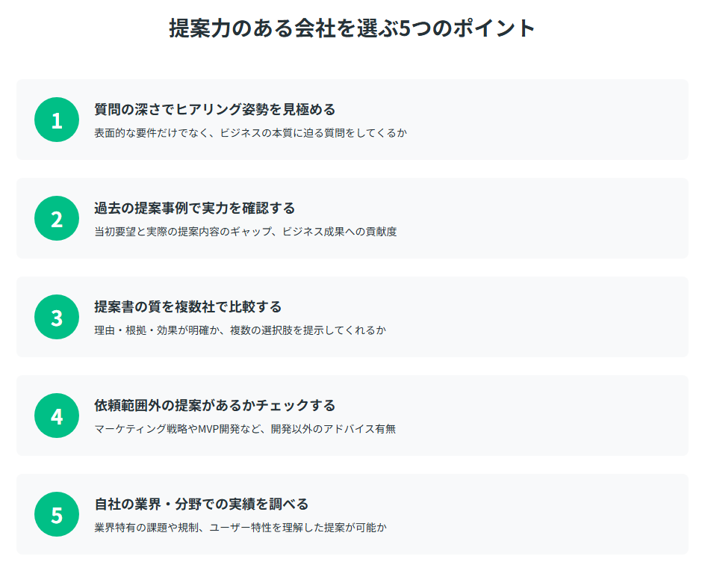The height and width of the screenshot is (571, 705).
Task: Open heading 依頼範囲外の提案があるかチェックする
Action: tap(214, 405)
